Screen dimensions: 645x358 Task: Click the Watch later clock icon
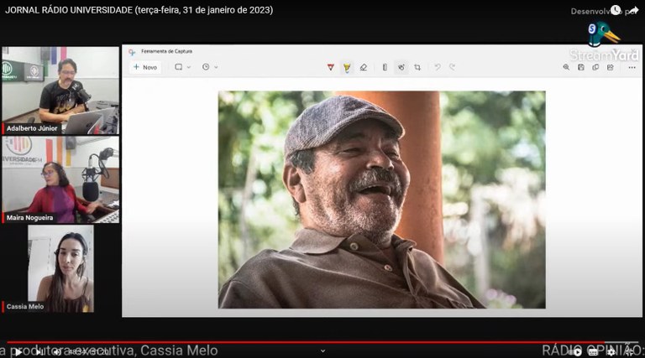616,10
